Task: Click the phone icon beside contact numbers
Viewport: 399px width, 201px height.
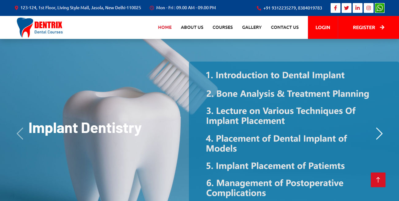Action: (x=259, y=8)
